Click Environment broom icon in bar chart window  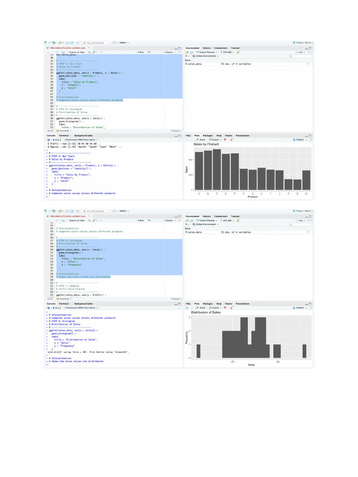[x=238, y=52]
